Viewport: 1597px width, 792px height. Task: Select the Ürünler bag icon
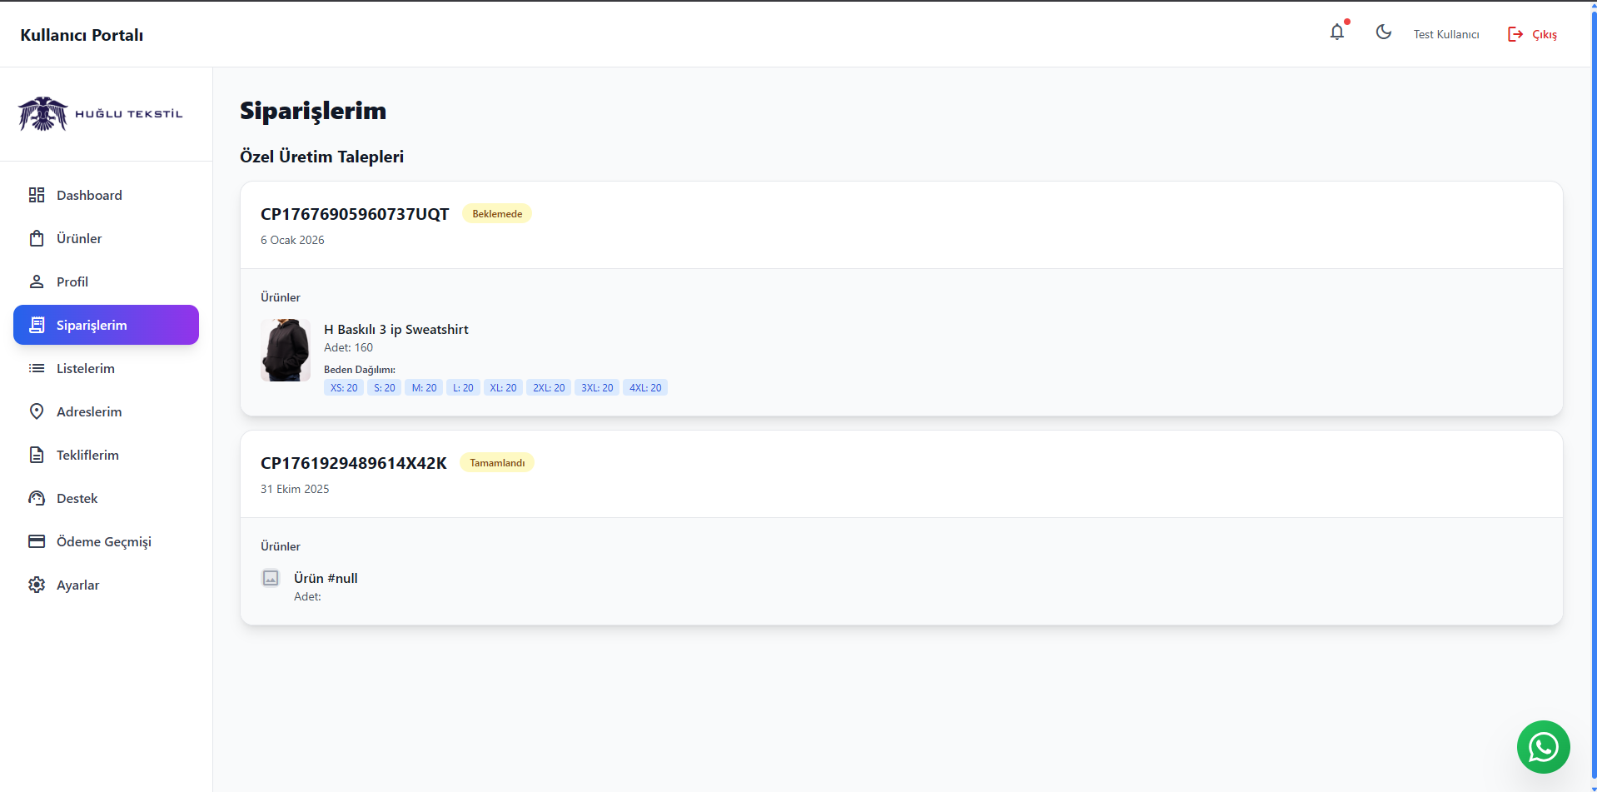point(37,238)
